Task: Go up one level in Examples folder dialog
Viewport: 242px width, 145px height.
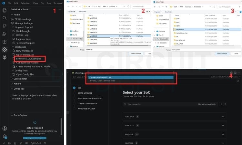Action: (x=80, y=6)
